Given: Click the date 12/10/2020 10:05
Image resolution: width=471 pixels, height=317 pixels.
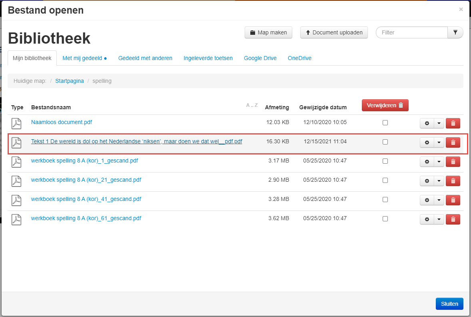Looking at the screenshot, I should 325,122.
